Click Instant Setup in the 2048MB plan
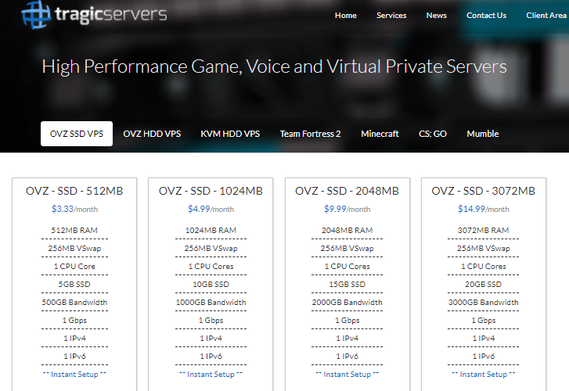The width and height of the screenshot is (569, 391). (x=347, y=375)
